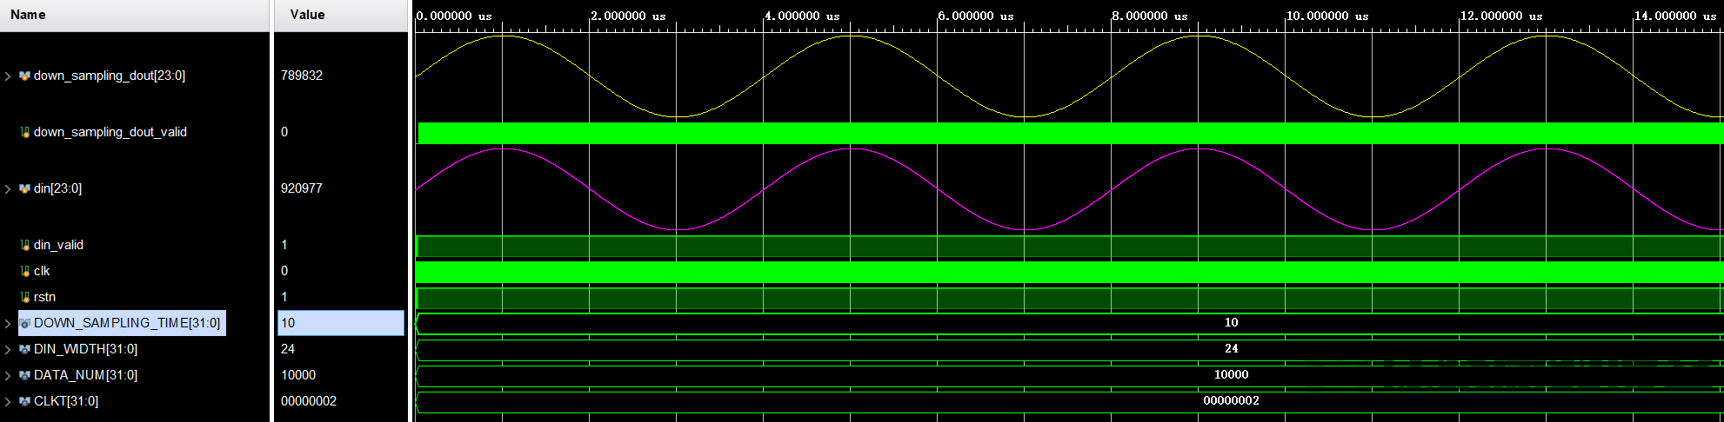This screenshot has height=422, width=1724.
Task: Click the 14.000000 us ruler mark
Action: [1675, 16]
